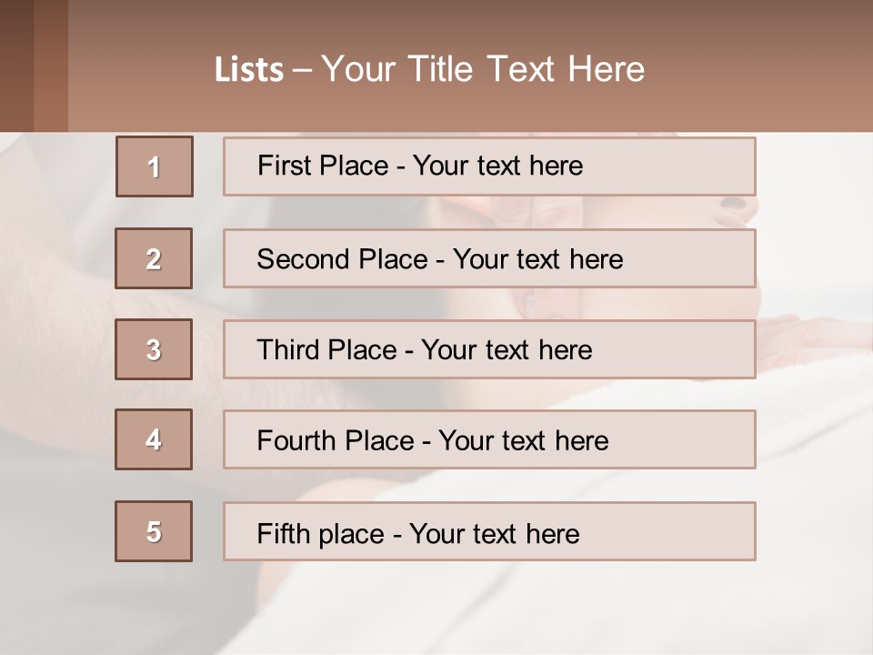Click the text 'Fifth place - Your text here'
This screenshot has width=873, height=655.
[x=418, y=534]
